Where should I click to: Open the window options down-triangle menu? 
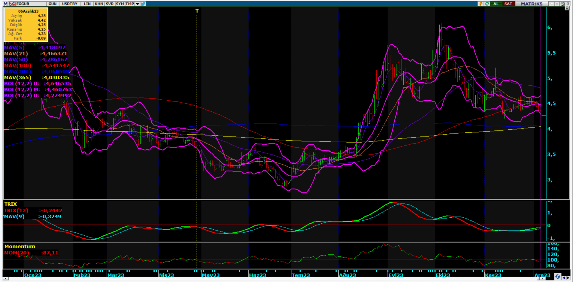pos(552,4)
